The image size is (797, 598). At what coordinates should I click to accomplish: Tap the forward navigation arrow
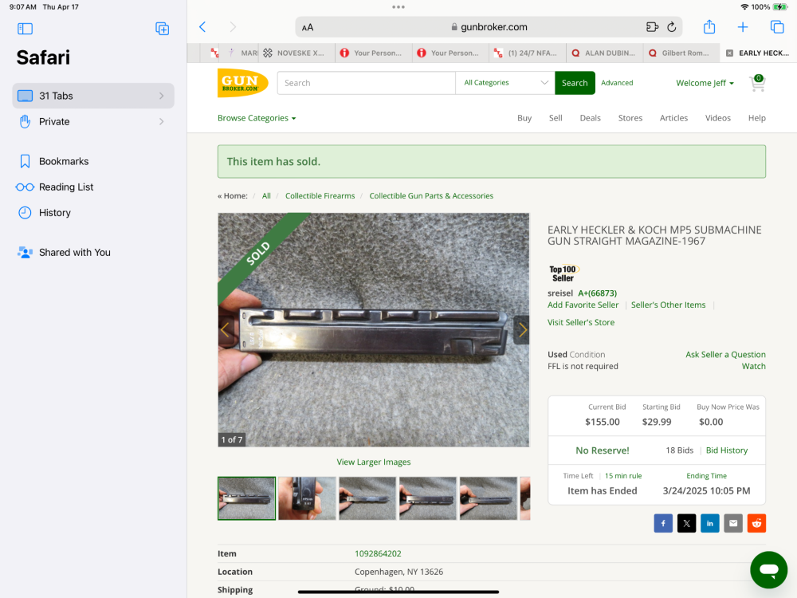click(233, 27)
